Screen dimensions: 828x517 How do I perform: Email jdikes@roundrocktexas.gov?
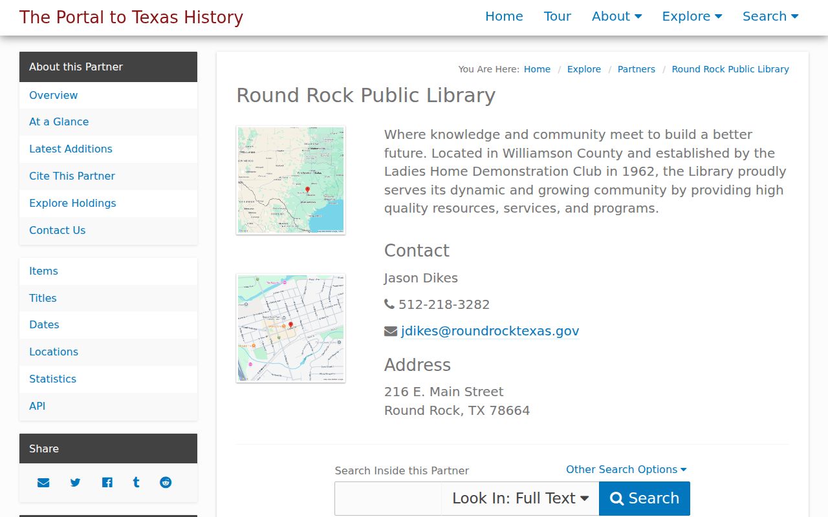coord(490,331)
